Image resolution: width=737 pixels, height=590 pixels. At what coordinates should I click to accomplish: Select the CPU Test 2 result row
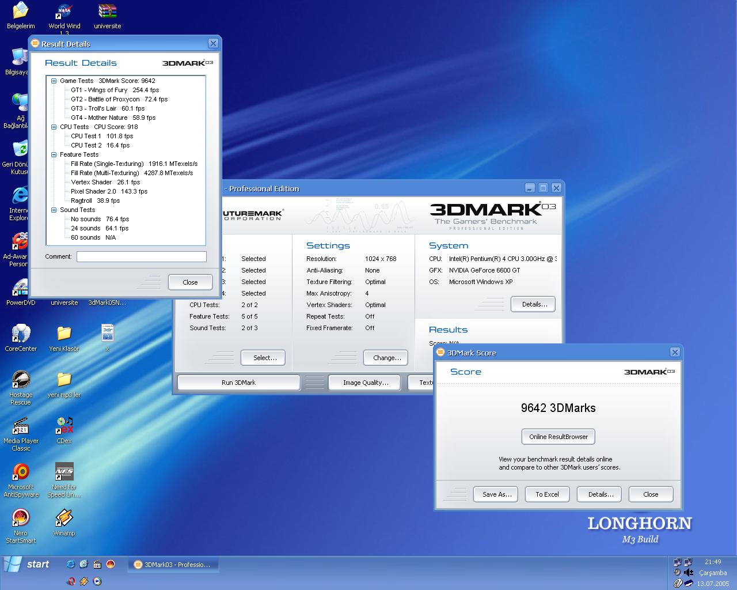point(100,145)
